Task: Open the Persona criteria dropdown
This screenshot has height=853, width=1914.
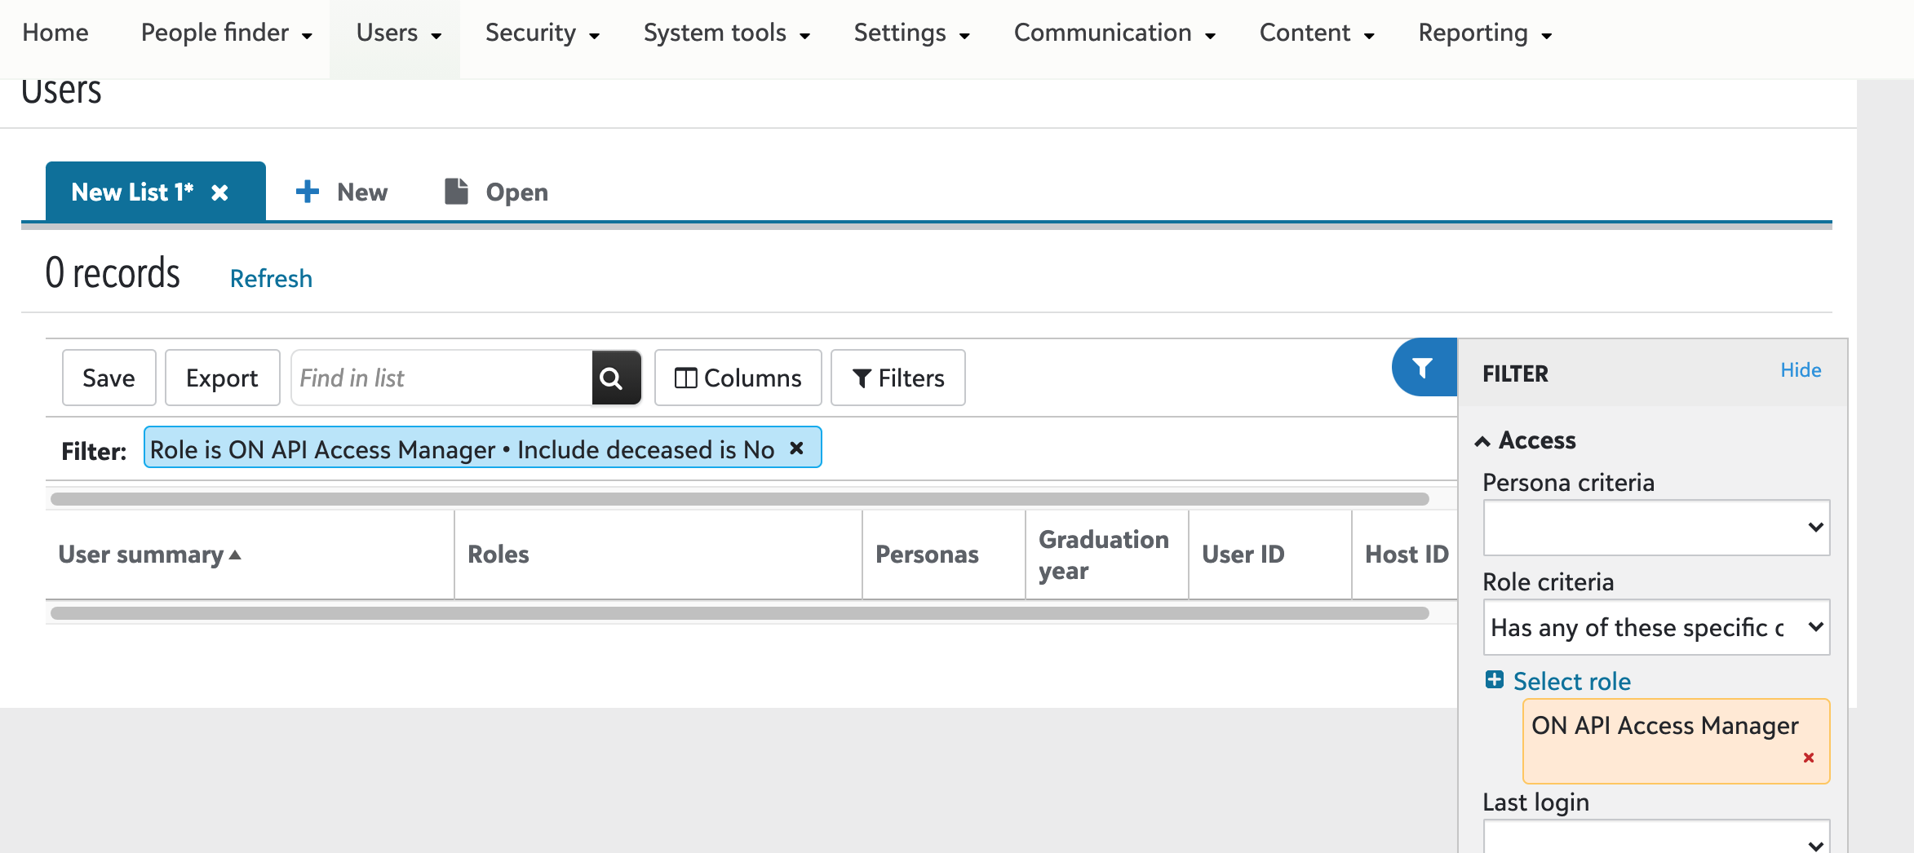Action: pos(1655,528)
